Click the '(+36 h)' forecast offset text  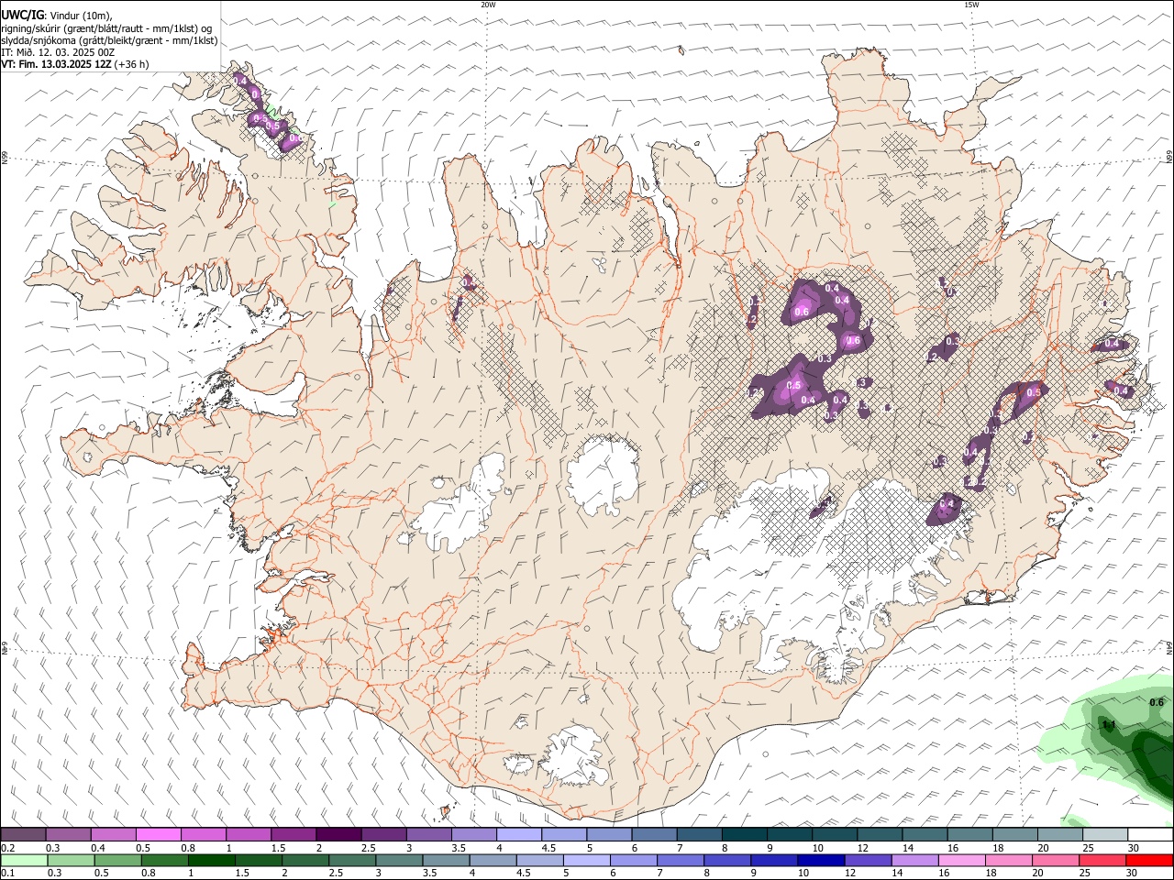(132, 64)
